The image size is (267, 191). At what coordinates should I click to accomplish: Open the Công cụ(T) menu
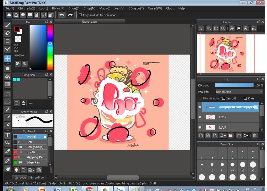click(x=136, y=8)
